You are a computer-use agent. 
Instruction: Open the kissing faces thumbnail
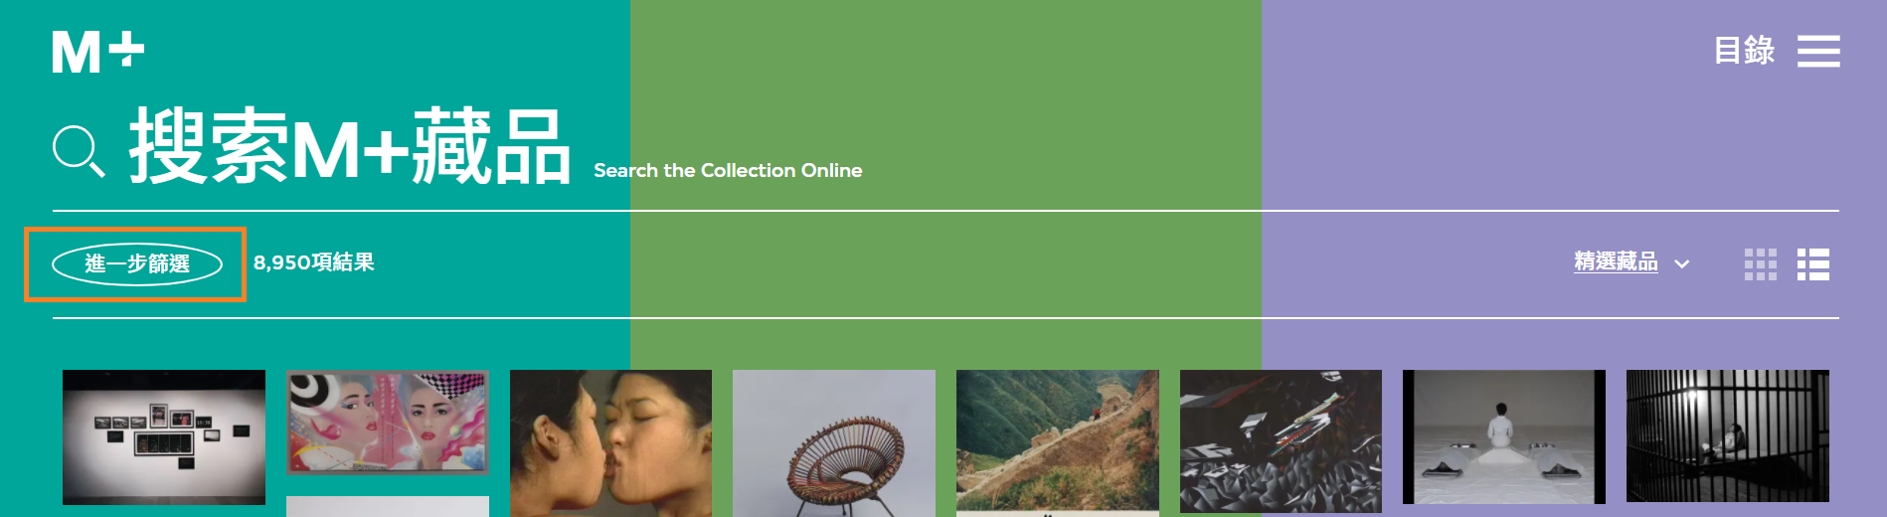pos(610,443)
